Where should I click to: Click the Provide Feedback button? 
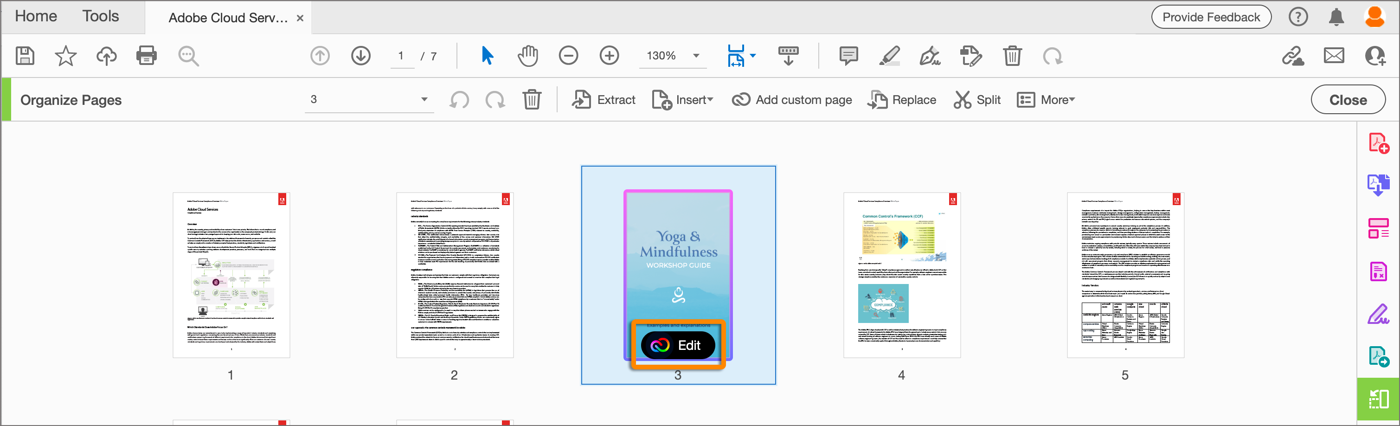1211,17
